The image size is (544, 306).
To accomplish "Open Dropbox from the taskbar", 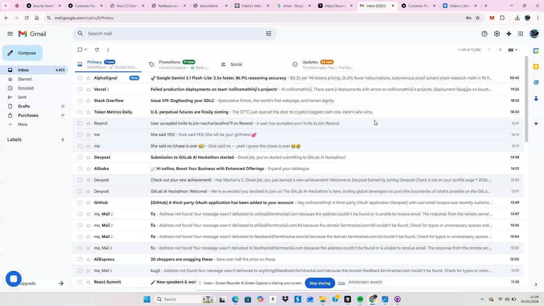I will point(285,299).
